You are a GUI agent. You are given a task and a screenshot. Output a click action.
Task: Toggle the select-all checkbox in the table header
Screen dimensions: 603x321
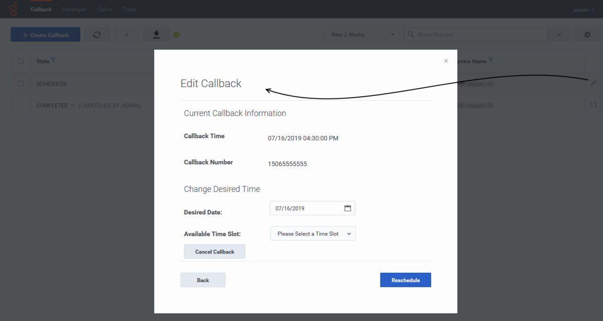click(21, 61)
